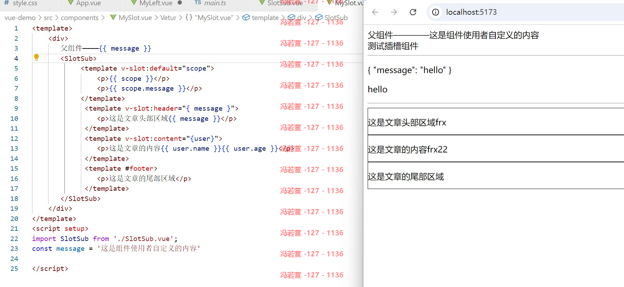The image size is (624, 287).
Task: Click v-slot:header on line 9
Action: coord(152,109)
